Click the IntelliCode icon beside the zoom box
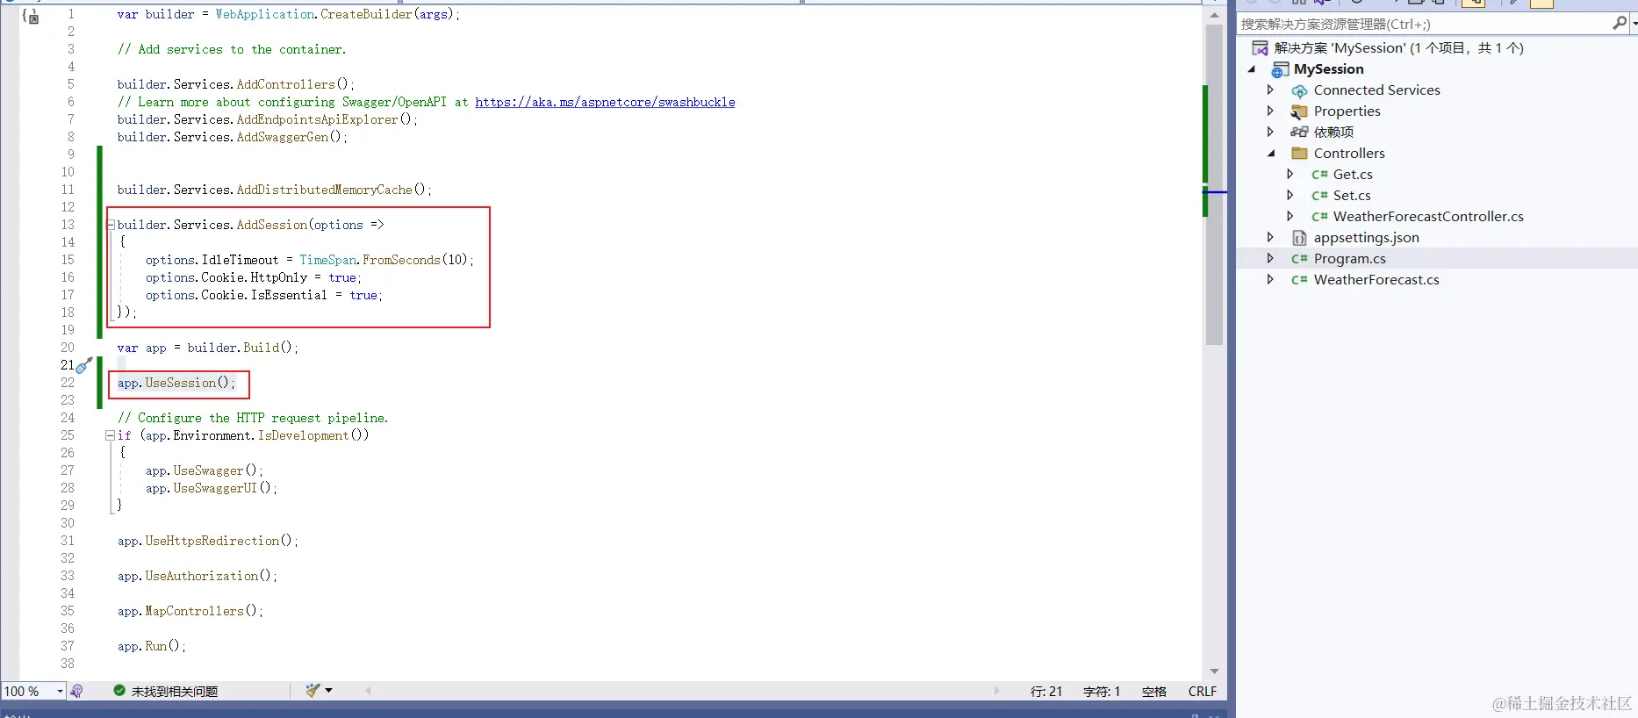 (x=76, y=691)
